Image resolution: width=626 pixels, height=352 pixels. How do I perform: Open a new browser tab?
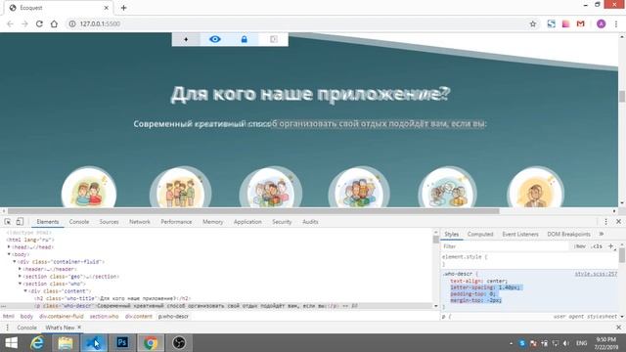(x=123, y=8)
